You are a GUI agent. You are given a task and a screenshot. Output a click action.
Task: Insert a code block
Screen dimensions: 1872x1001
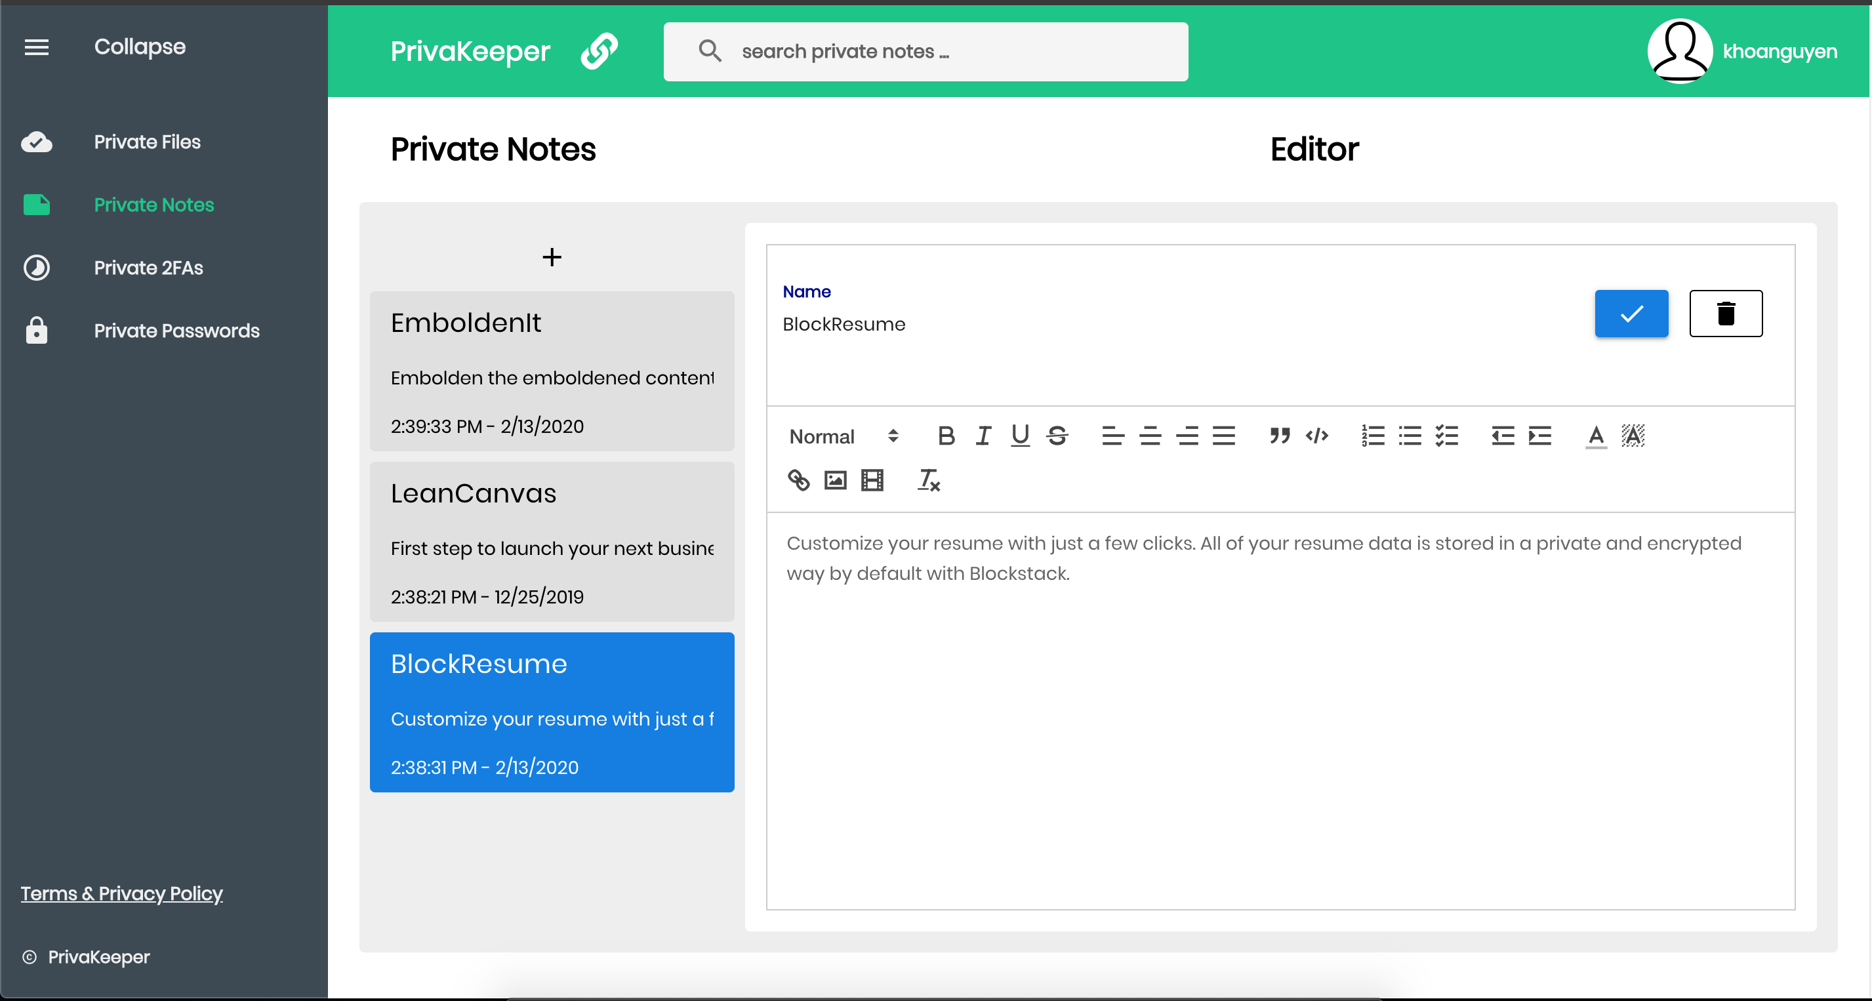1317,436
